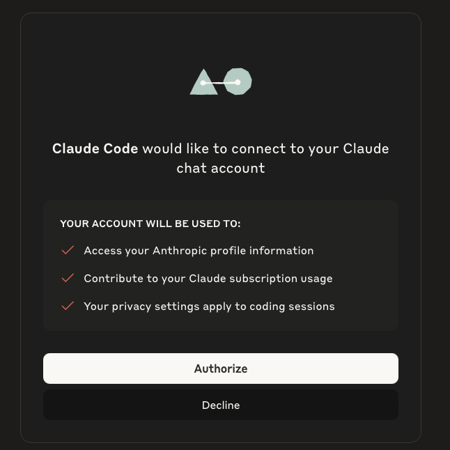Select "Your privacy settings apply to coding sessions" text
The image size is (450, 450).
[x=209, y=307]
